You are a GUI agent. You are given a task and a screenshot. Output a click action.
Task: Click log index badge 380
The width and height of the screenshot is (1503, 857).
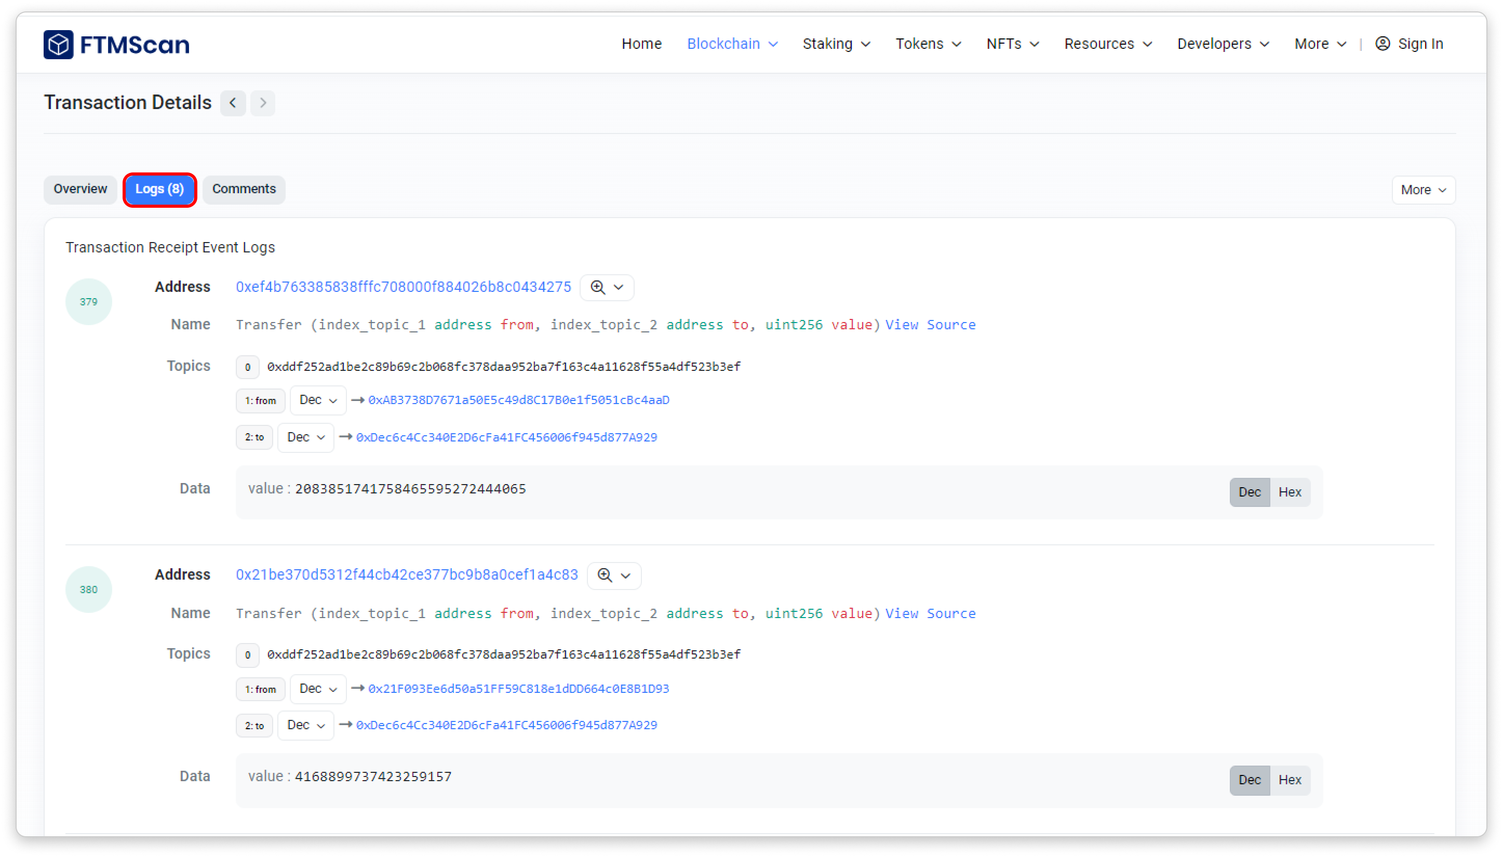coord(88,589)
